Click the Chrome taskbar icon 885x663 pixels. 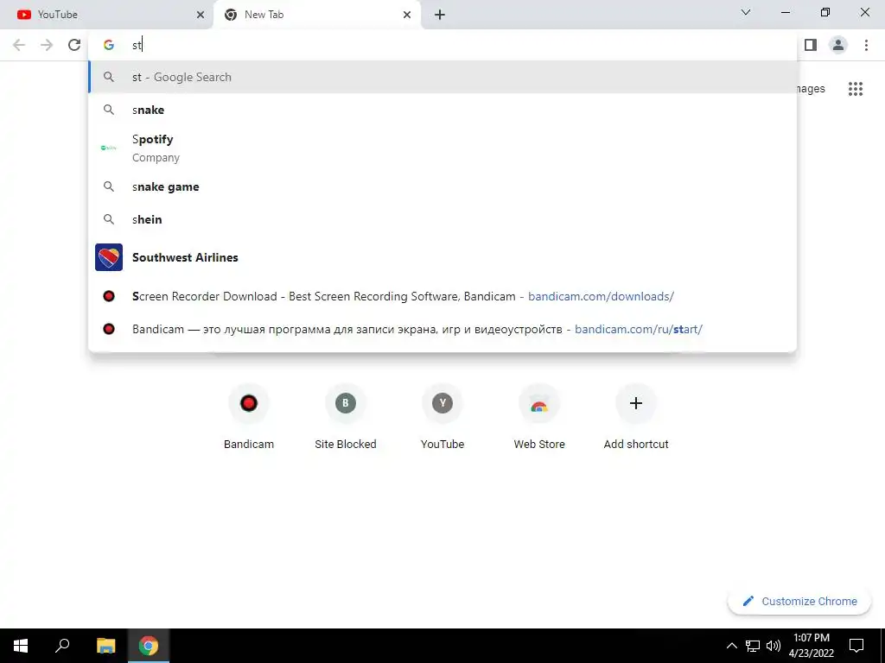point(149,646)
